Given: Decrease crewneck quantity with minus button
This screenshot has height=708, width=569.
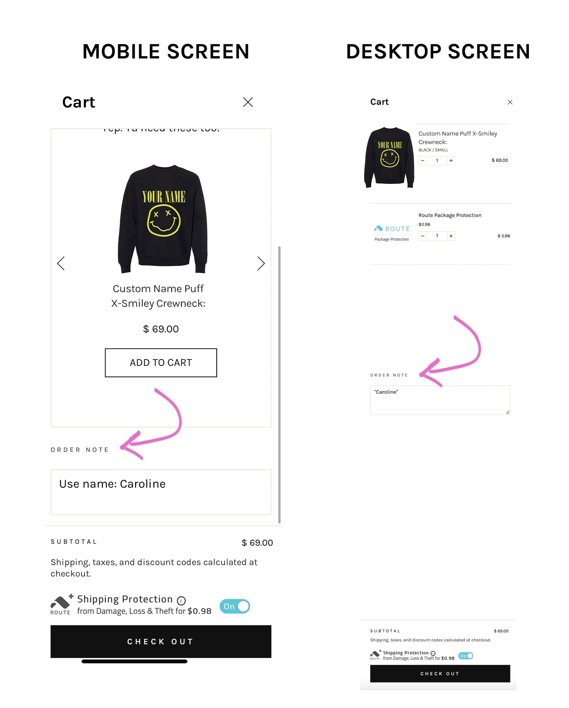Looking at the screenshot, I should pyautogui.click(x=423, y=160).
